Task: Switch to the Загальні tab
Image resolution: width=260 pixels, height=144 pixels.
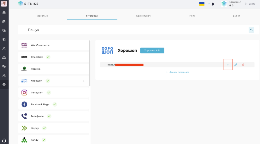Action: (43, 16)
